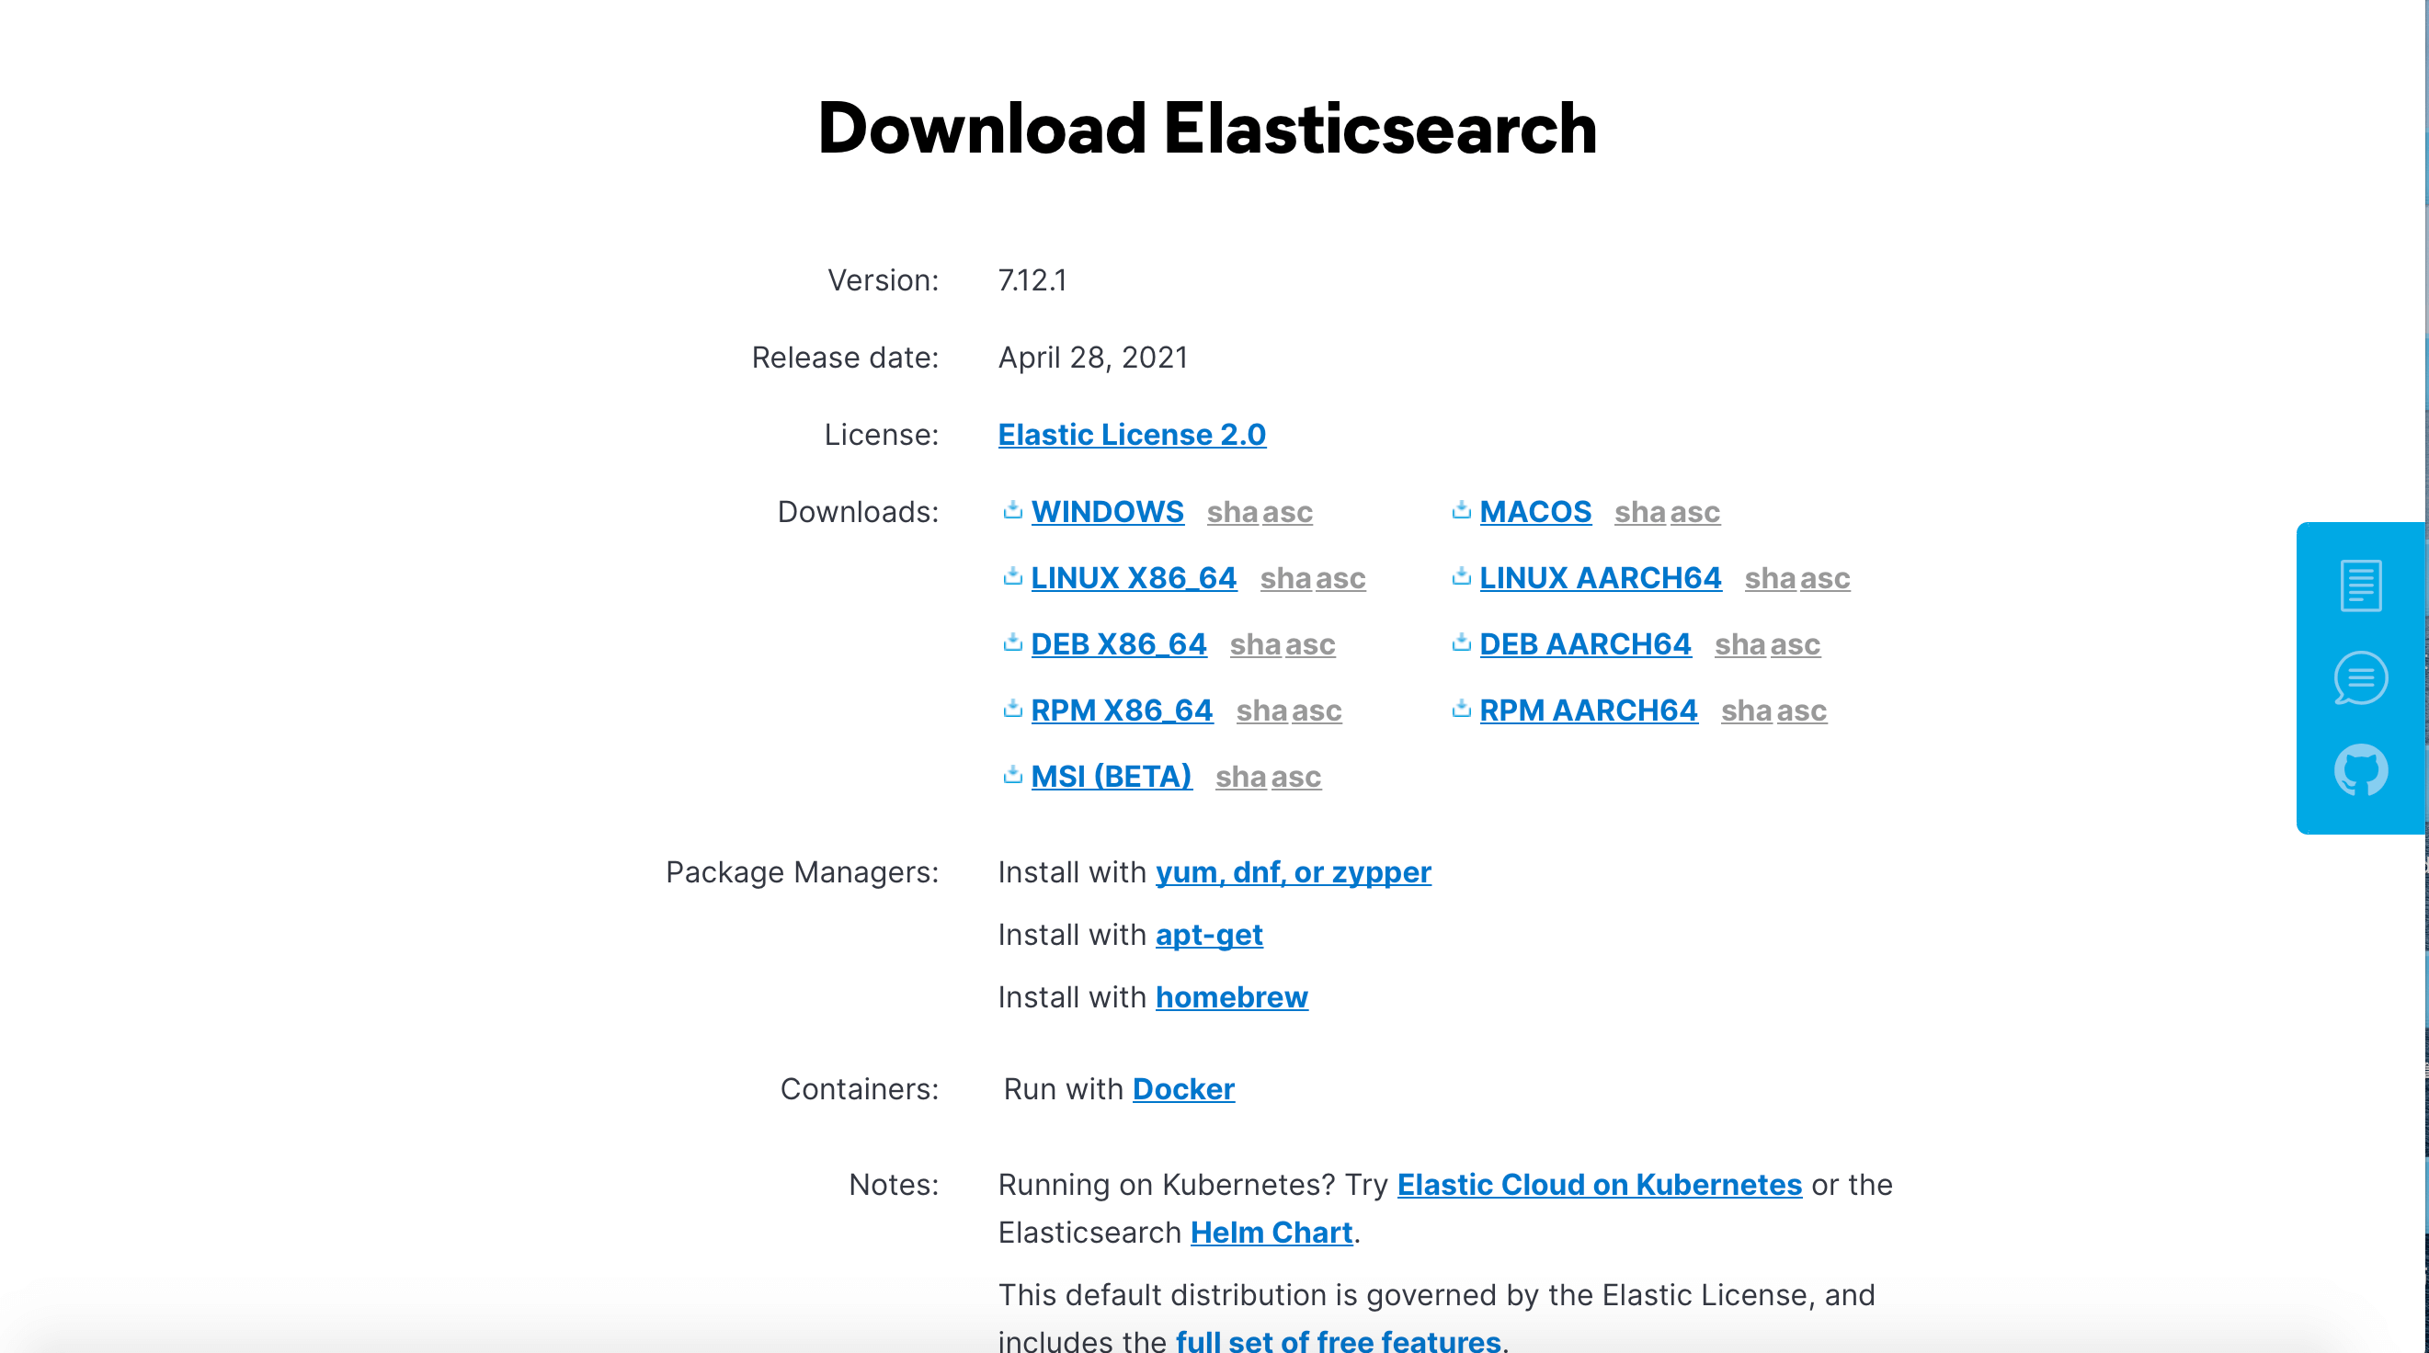Open the asc link for MSI (BETA)
Image resolution: width=2429 pixels, height=1353 pixels.
[1295, 776]
